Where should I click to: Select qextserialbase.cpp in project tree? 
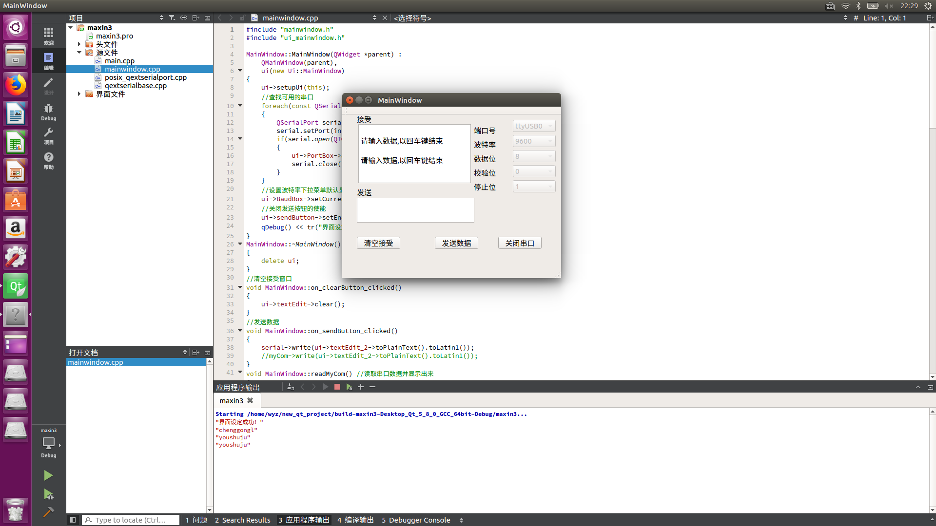click(136, 86)
